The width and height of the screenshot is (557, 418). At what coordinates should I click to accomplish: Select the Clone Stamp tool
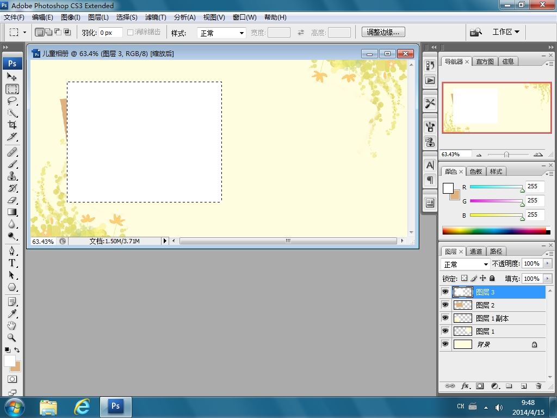(12, 176)
